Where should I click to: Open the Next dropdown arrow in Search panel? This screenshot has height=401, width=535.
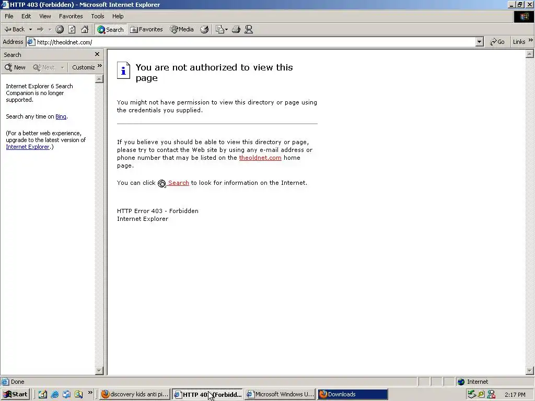62,67
